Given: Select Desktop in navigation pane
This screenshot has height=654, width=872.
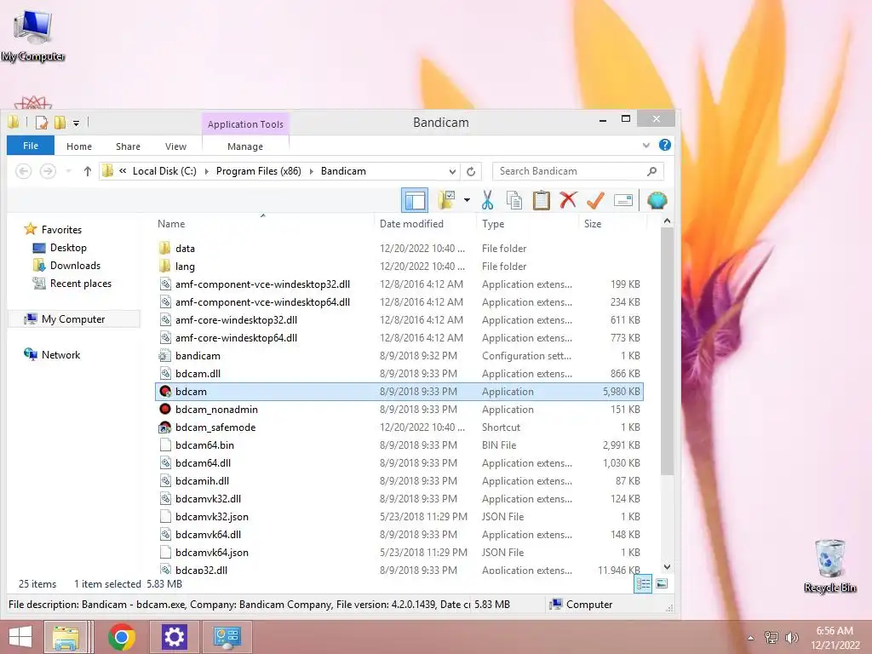Looking at the screenshot, I should tap(68, 248).
